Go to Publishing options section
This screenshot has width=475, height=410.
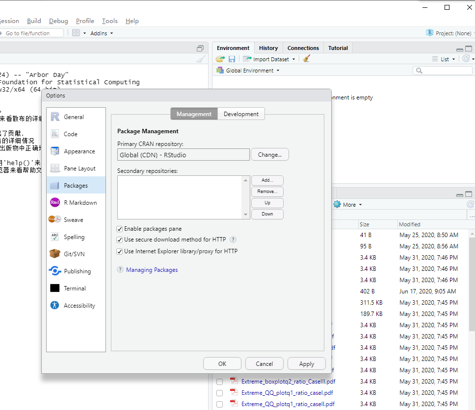77,271
